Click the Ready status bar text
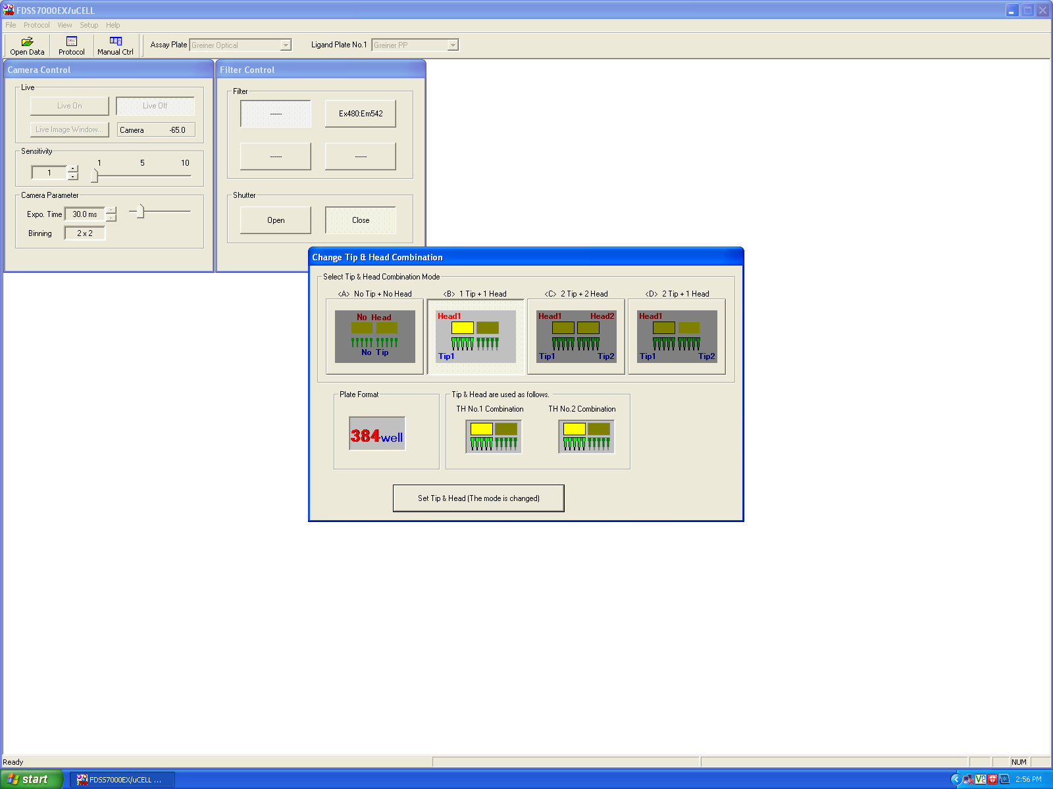The height and width of the screenshot is (789, 1053). 13,762
